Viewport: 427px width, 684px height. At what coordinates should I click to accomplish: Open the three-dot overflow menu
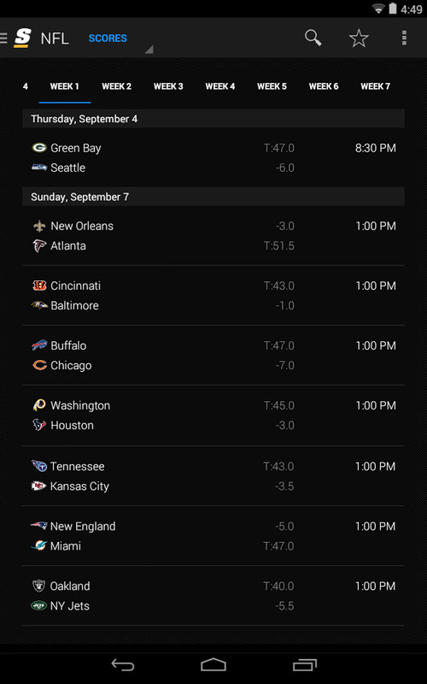[404, 38]
